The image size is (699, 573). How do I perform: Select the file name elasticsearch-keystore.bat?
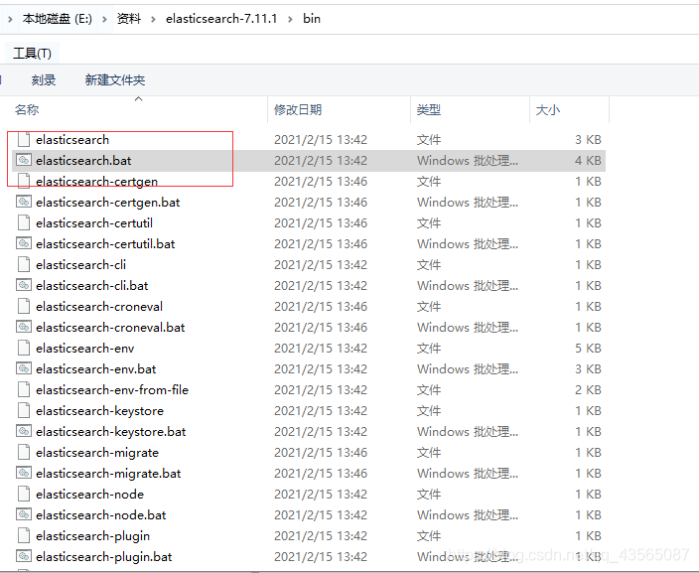pos(111,432)
